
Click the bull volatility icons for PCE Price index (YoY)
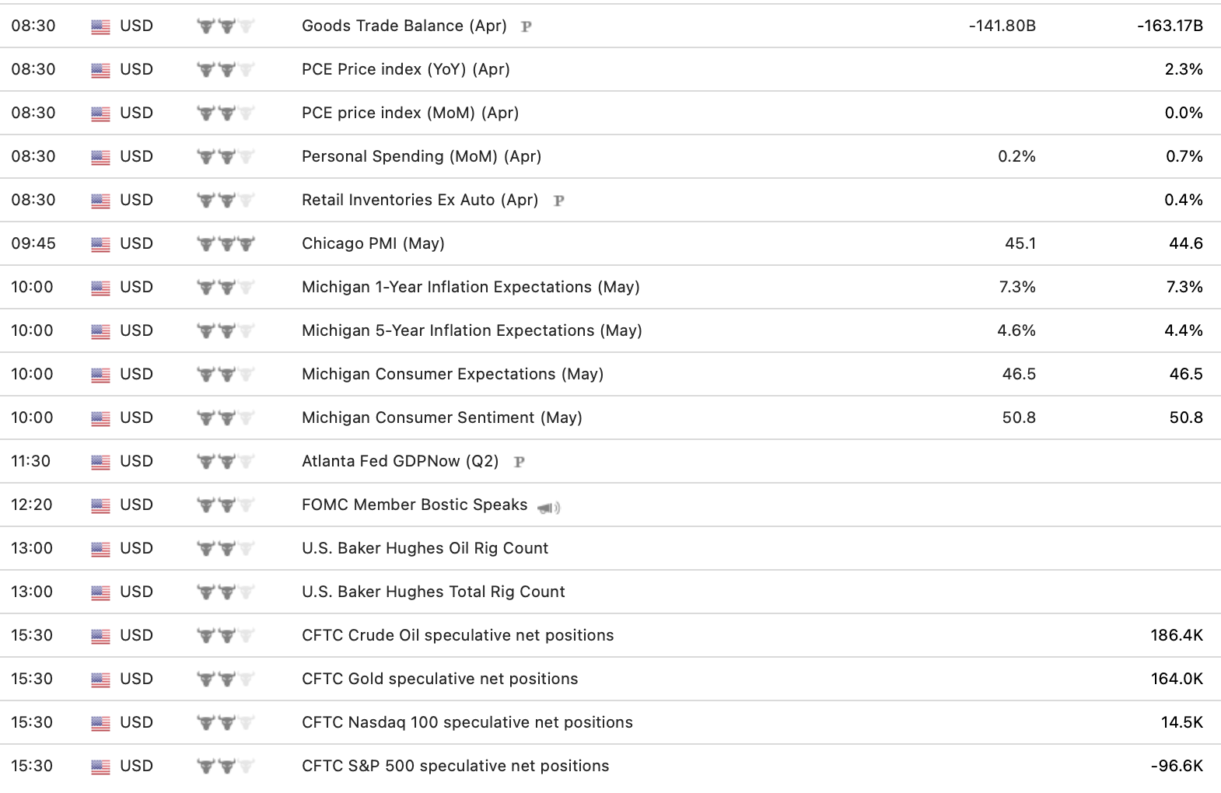(x=226, y=69)
